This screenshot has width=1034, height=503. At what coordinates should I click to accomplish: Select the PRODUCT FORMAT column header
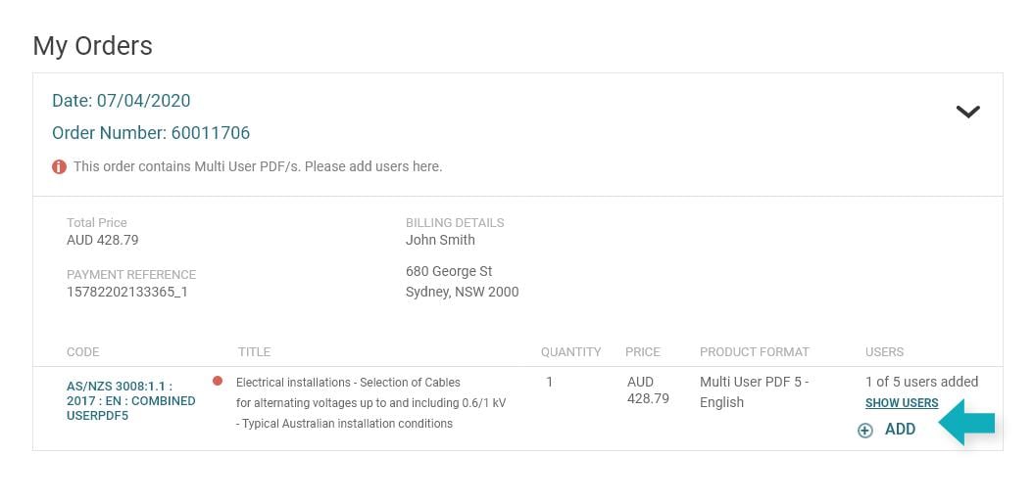[754, 351]
